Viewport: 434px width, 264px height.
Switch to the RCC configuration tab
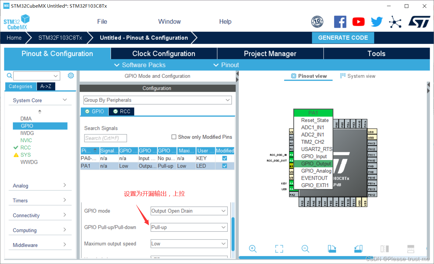(x=121, y=112)
